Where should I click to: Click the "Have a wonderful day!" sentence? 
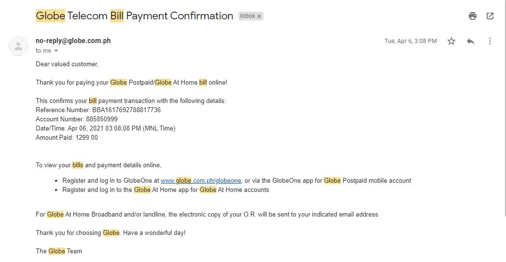pyautogui.click(x=154, y=233)
